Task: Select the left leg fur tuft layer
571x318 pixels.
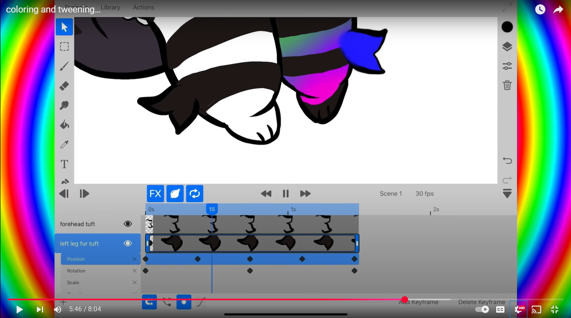Action: tap(97, 243)
